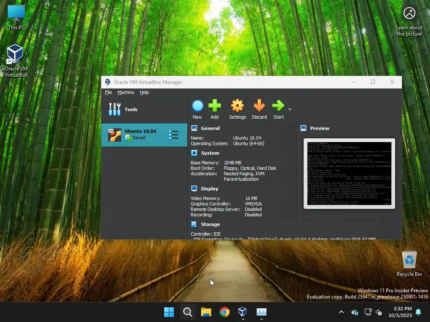This screenshot has height=322, width=430.
Task: Click the '16 MB' video memory value
Action: pyautogui.click(x=251, y=198)
